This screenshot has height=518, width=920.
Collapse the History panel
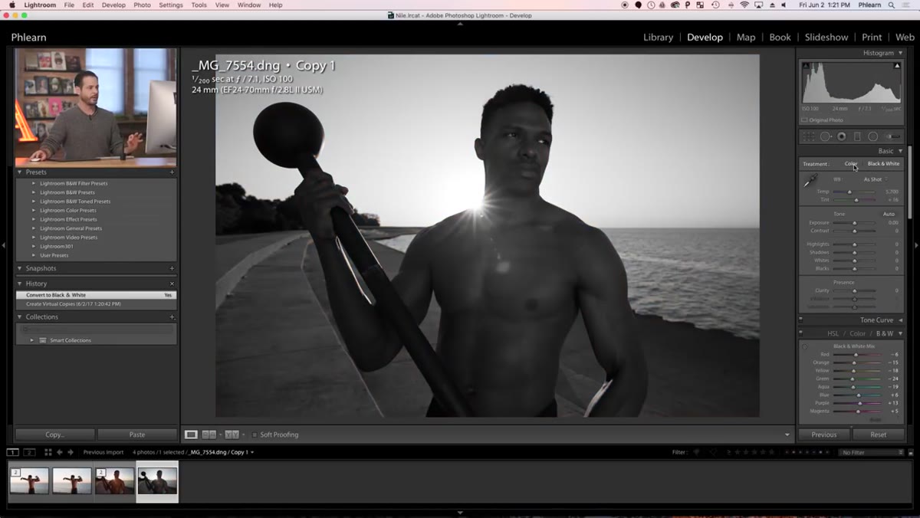[x=20, y=284]
